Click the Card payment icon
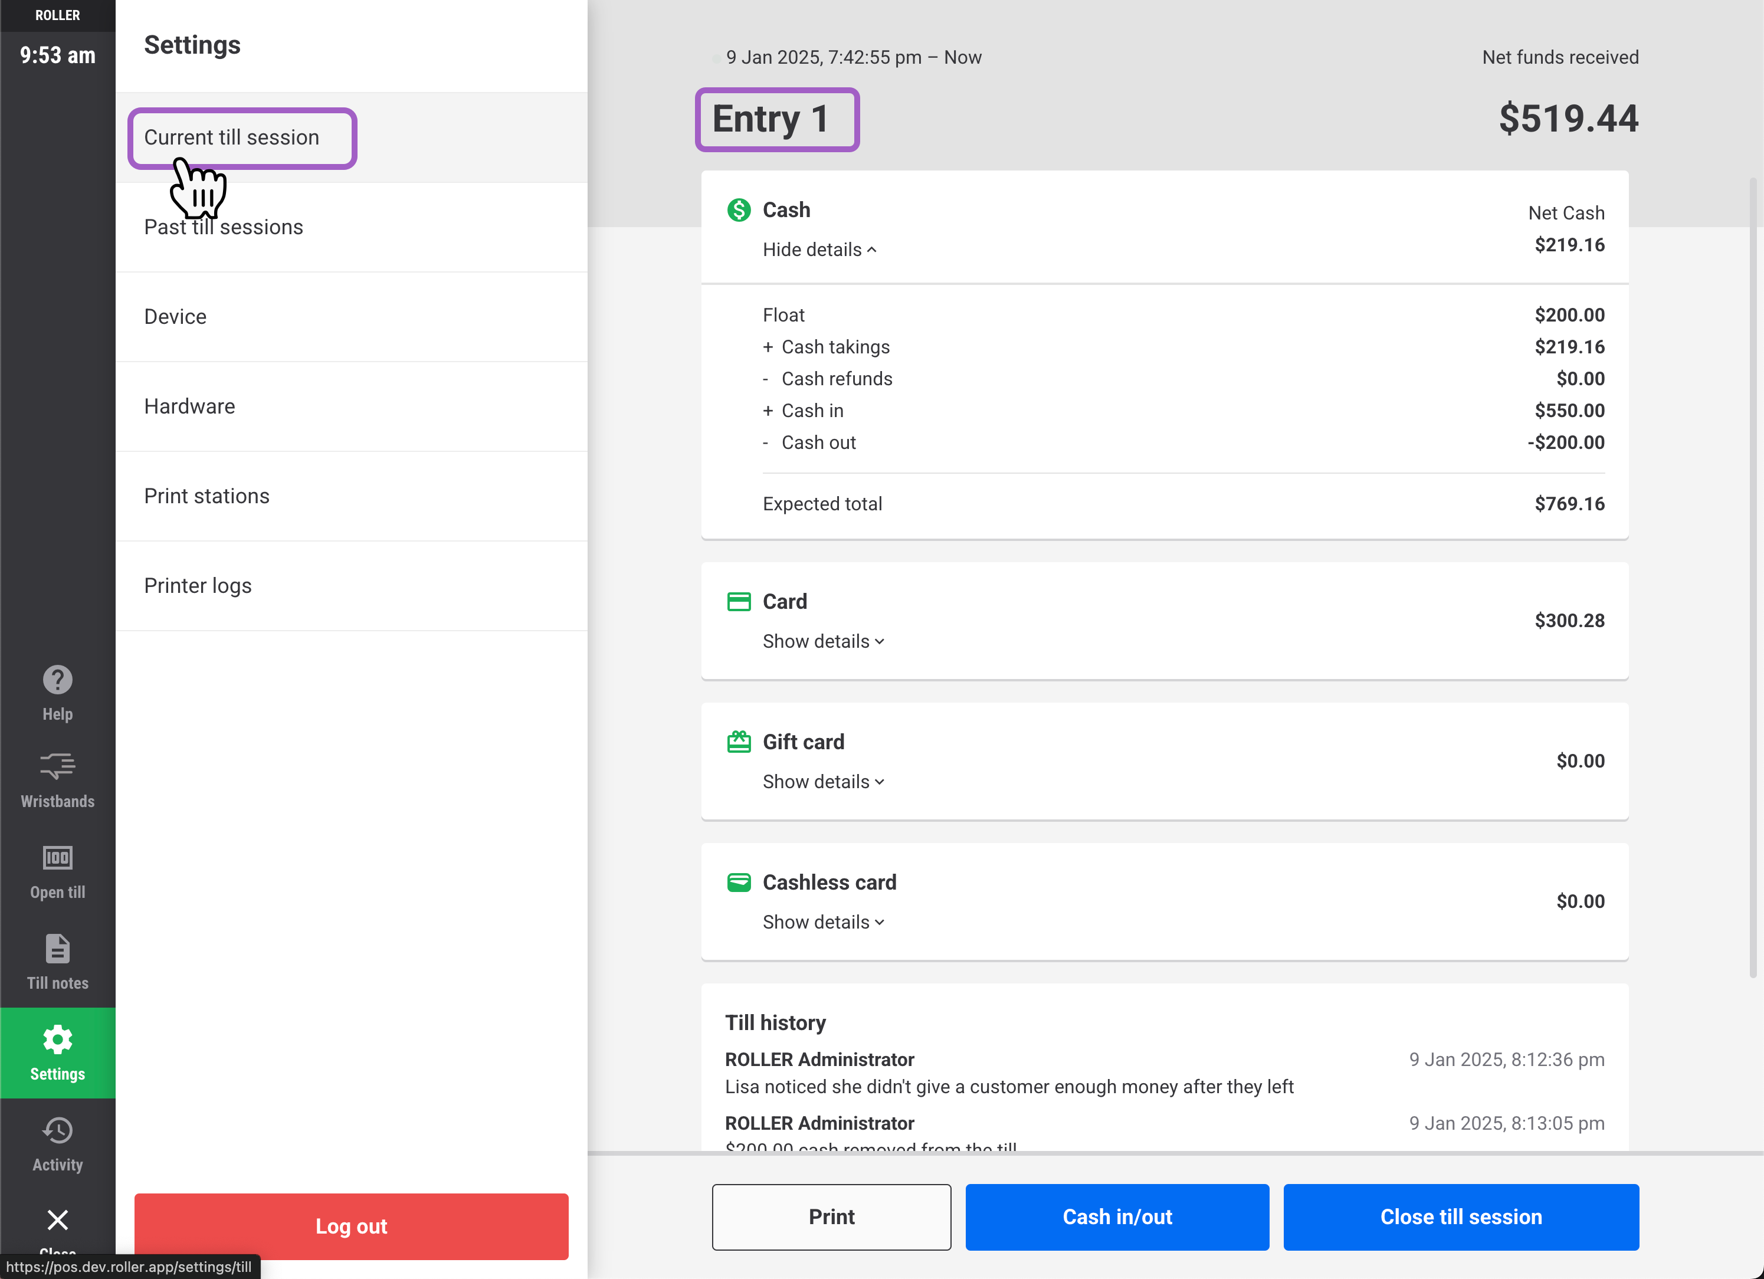This screenshot has height=1279, width=1764. click(738, 601)
